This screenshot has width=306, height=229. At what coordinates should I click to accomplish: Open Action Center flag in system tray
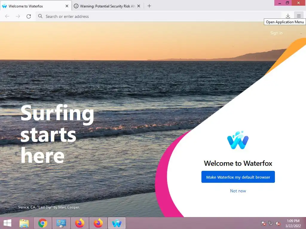pyautogui.click(x=264, y=223)
